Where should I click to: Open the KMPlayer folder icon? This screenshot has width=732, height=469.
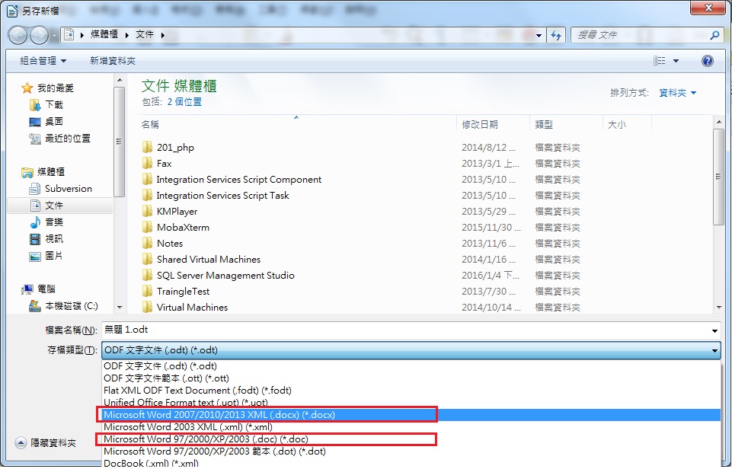pyautogui.click(x=148, y=212)
